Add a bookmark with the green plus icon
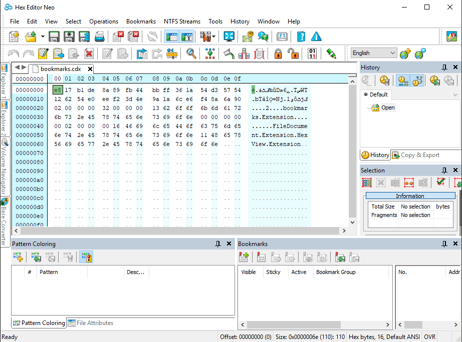462x342 pixels. (x=244, y=257)
